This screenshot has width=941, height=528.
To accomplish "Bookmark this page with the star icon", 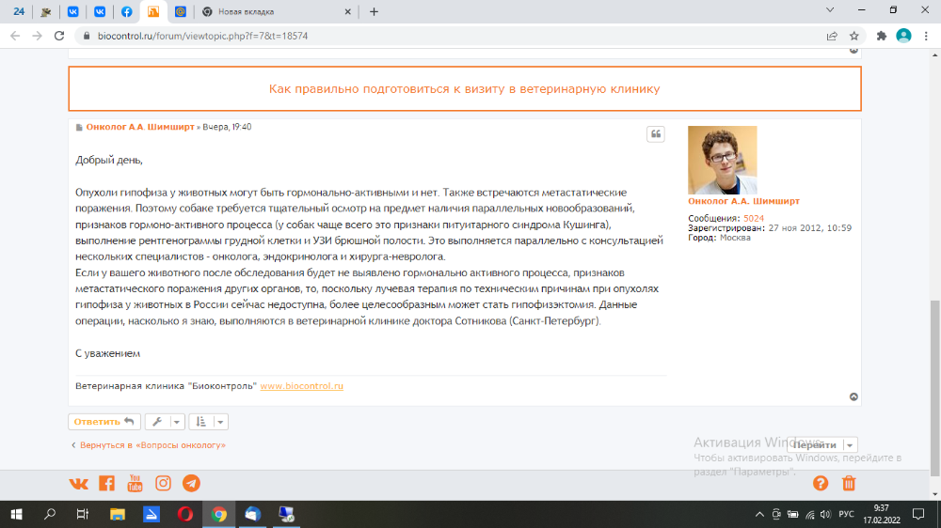I will tap(854, 36).
